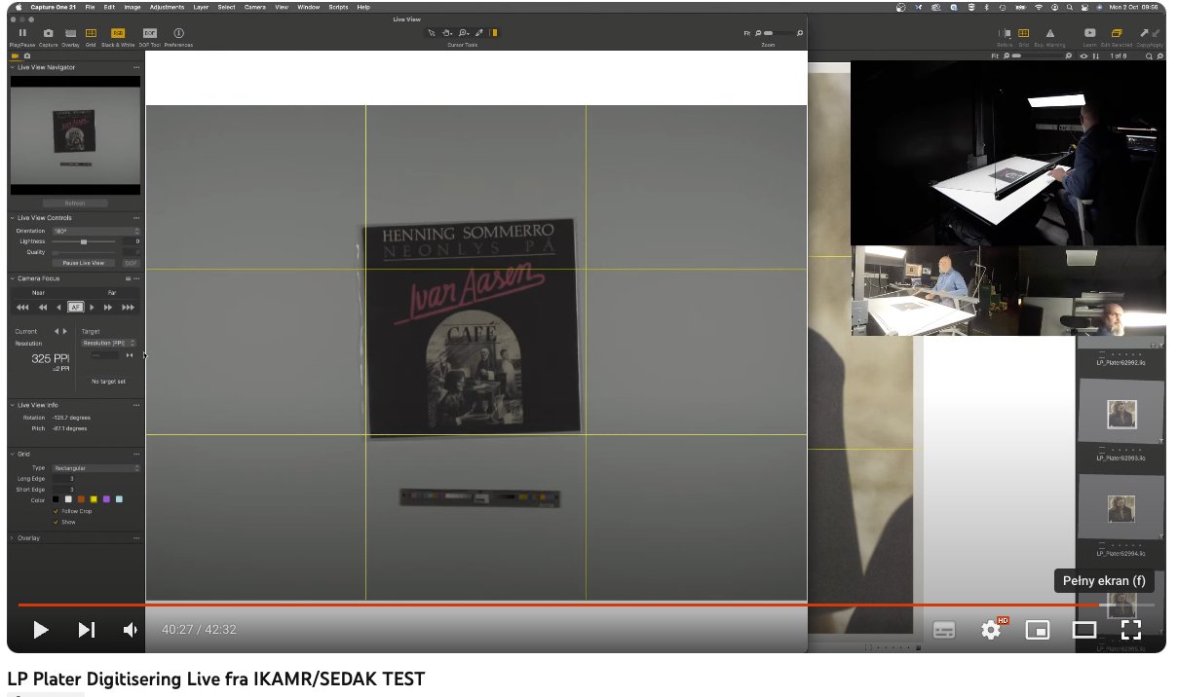Image resolution: width=1178 pixels, height=697 pixels.
Task: Open the Preferences toolbar icon
Action: click(x=178, y=33)
